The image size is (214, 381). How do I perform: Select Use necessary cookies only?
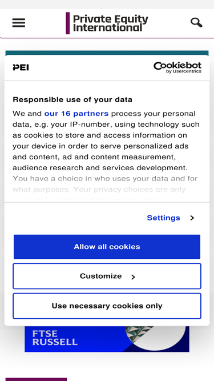point(107,306)
